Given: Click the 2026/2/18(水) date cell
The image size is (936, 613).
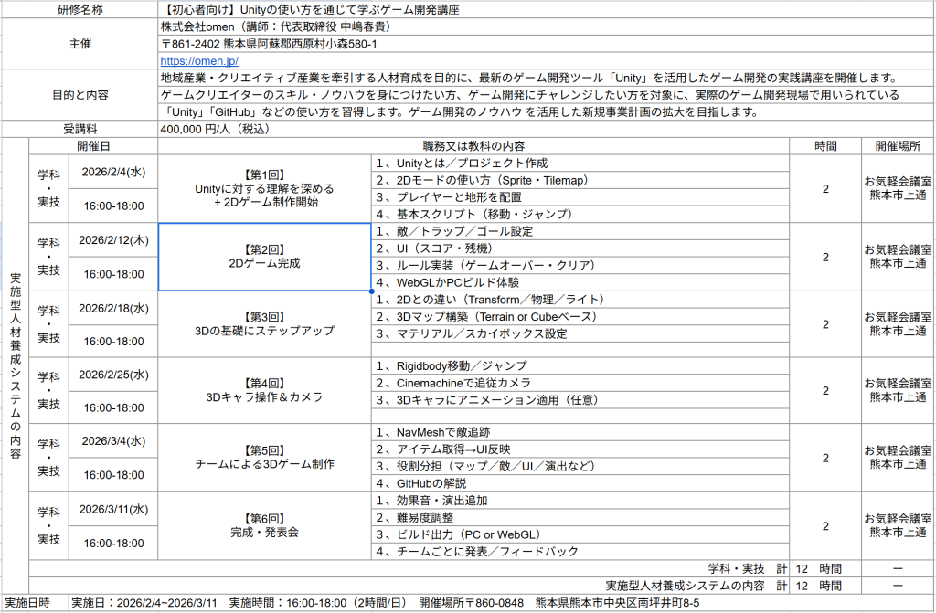Looking at the screenshot, I should (113, 308).
